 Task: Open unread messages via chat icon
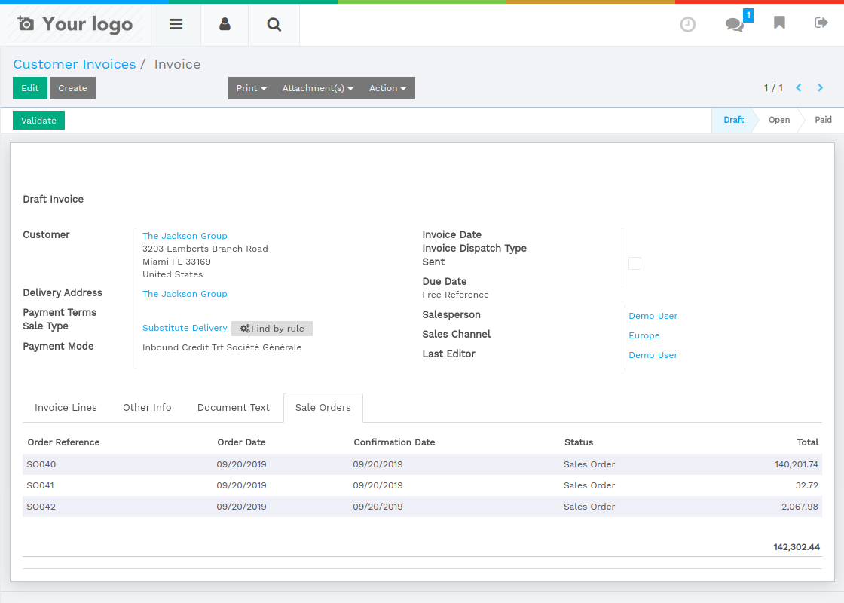[733, 24]
